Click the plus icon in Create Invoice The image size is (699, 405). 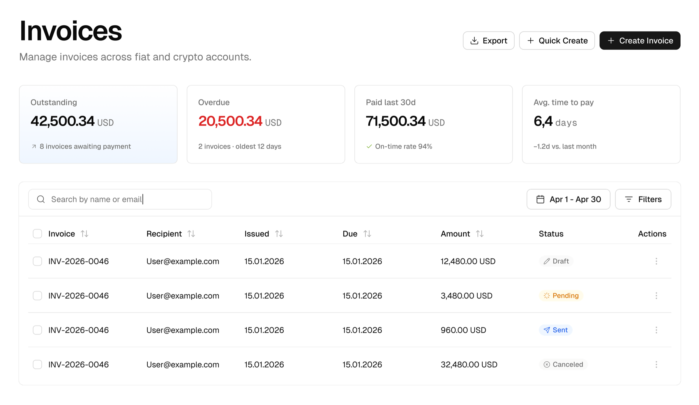coord(611,40)
